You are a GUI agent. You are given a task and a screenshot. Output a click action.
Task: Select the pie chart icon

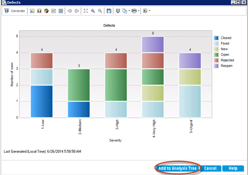click(46, 11)
